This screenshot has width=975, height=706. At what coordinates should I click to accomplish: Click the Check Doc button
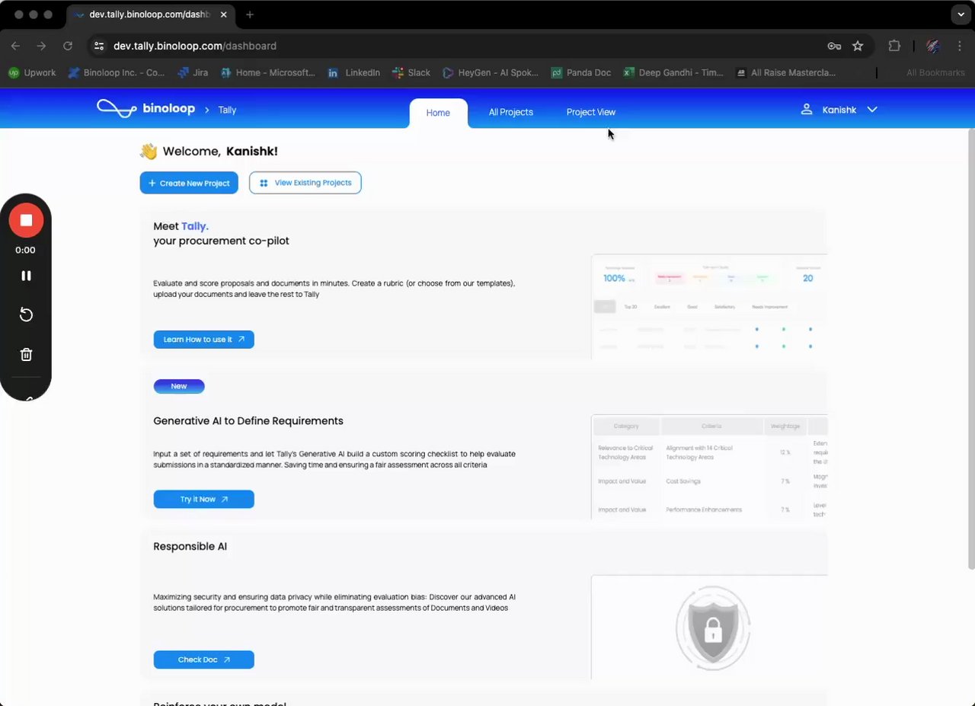(203, 660)
